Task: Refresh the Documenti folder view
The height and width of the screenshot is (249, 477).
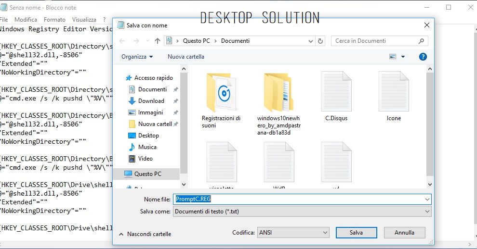Action: (320, 41)
